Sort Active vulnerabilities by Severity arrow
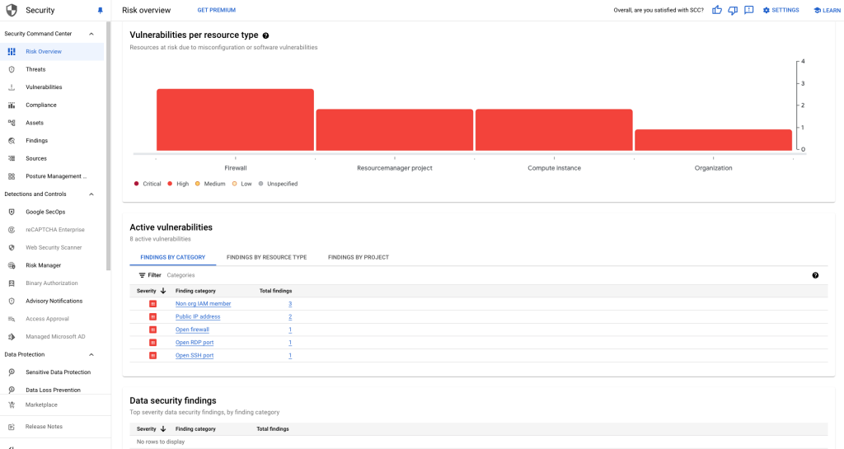The image size is (844, 449). 163,291
